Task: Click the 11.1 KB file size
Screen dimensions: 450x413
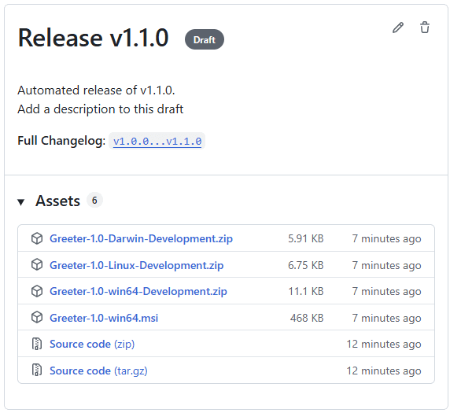Action: point(306,291)
